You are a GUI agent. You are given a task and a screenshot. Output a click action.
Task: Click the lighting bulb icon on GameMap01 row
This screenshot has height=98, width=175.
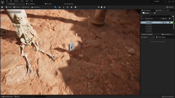(x=161, y=23)
